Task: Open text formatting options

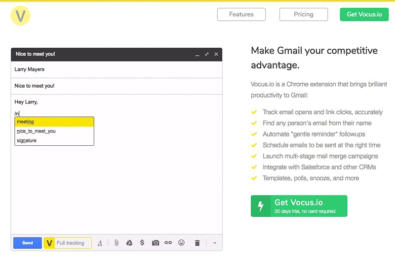Action: pos(100,243)
